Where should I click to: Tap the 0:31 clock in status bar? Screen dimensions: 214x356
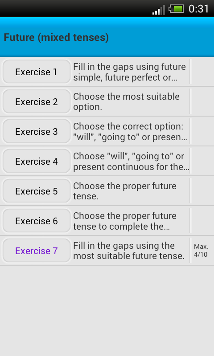pyautogui.click(x=198, y=9)
